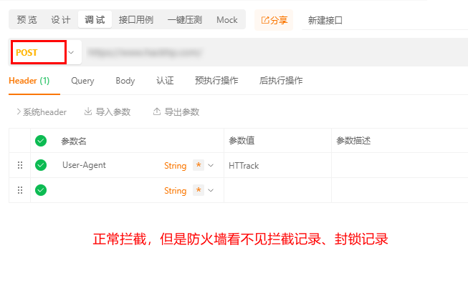The height and width of the screenshot is (283, 468).
Task: Open the 认证 authentication tab
Action: tap(165, 81)
